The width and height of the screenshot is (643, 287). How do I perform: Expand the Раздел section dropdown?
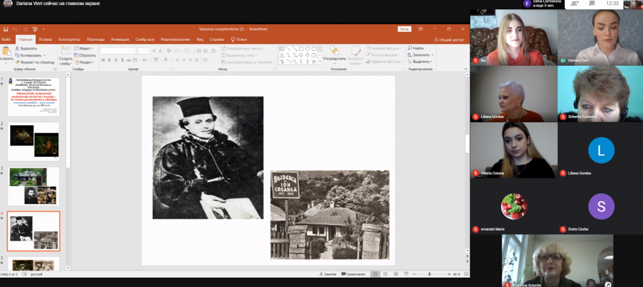(x=84, y=62)
